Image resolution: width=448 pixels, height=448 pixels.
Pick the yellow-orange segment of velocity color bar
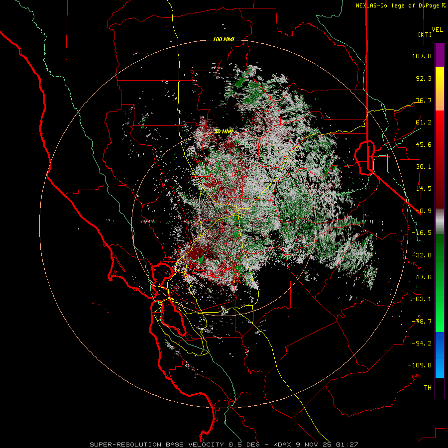(x=440, y=89)
